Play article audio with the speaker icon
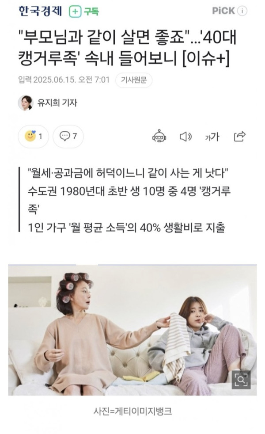The width and height of the screenshot is (265, 434). pyautogui.click(x=185, y=137)
